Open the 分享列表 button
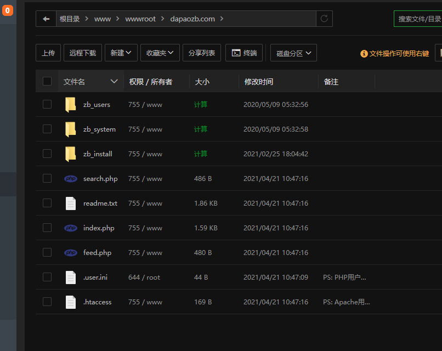The image size is (442, 351). [202, 53]
